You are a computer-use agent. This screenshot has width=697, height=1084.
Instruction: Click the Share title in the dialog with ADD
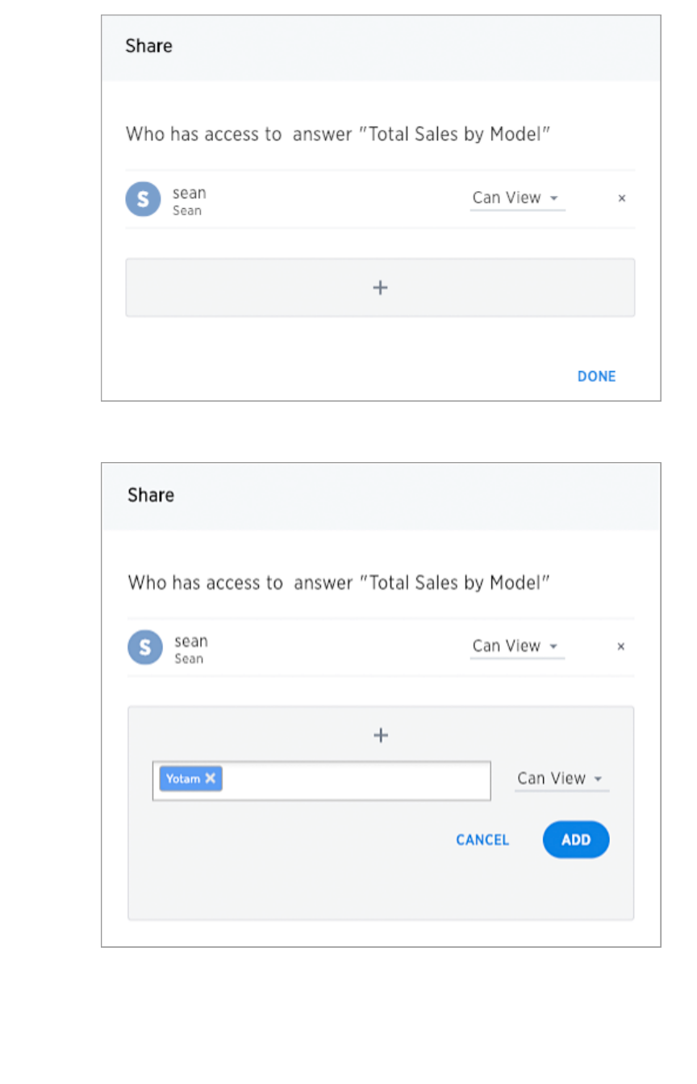click(x=151, y=495)
